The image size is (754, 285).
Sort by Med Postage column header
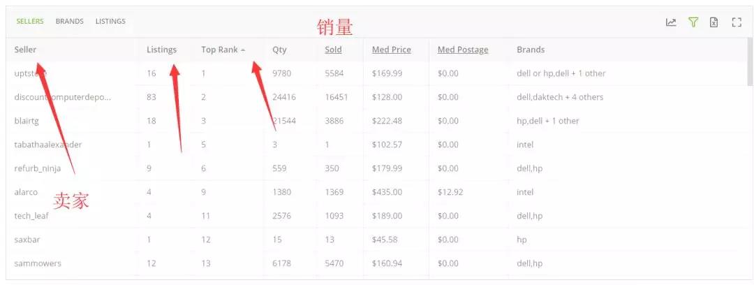coord(463,50)
